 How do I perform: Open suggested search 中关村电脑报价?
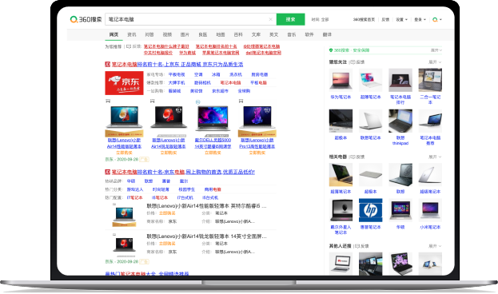(x=158, y=53)
